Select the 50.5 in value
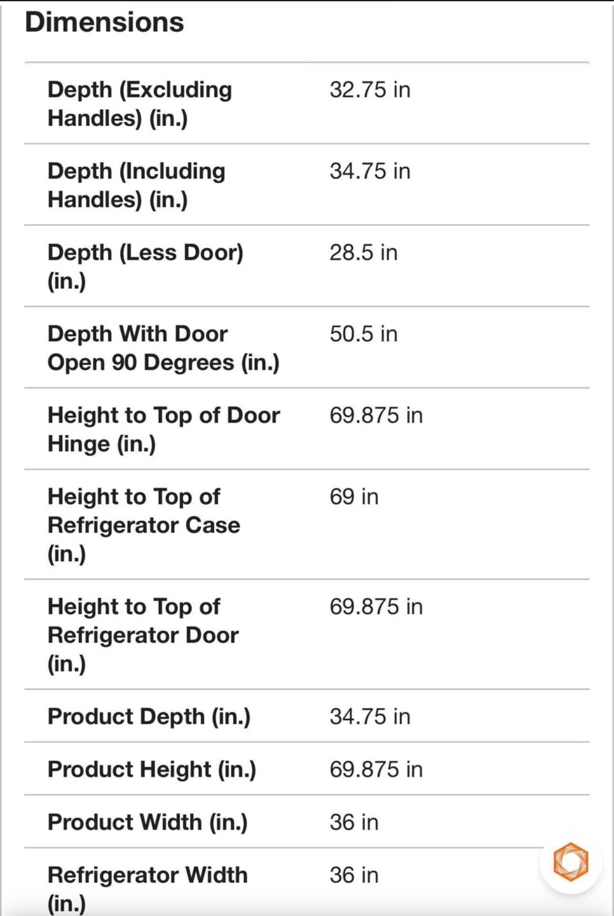Image resolution: width=614 pixels, height=916 pixels. coord(364,334)
